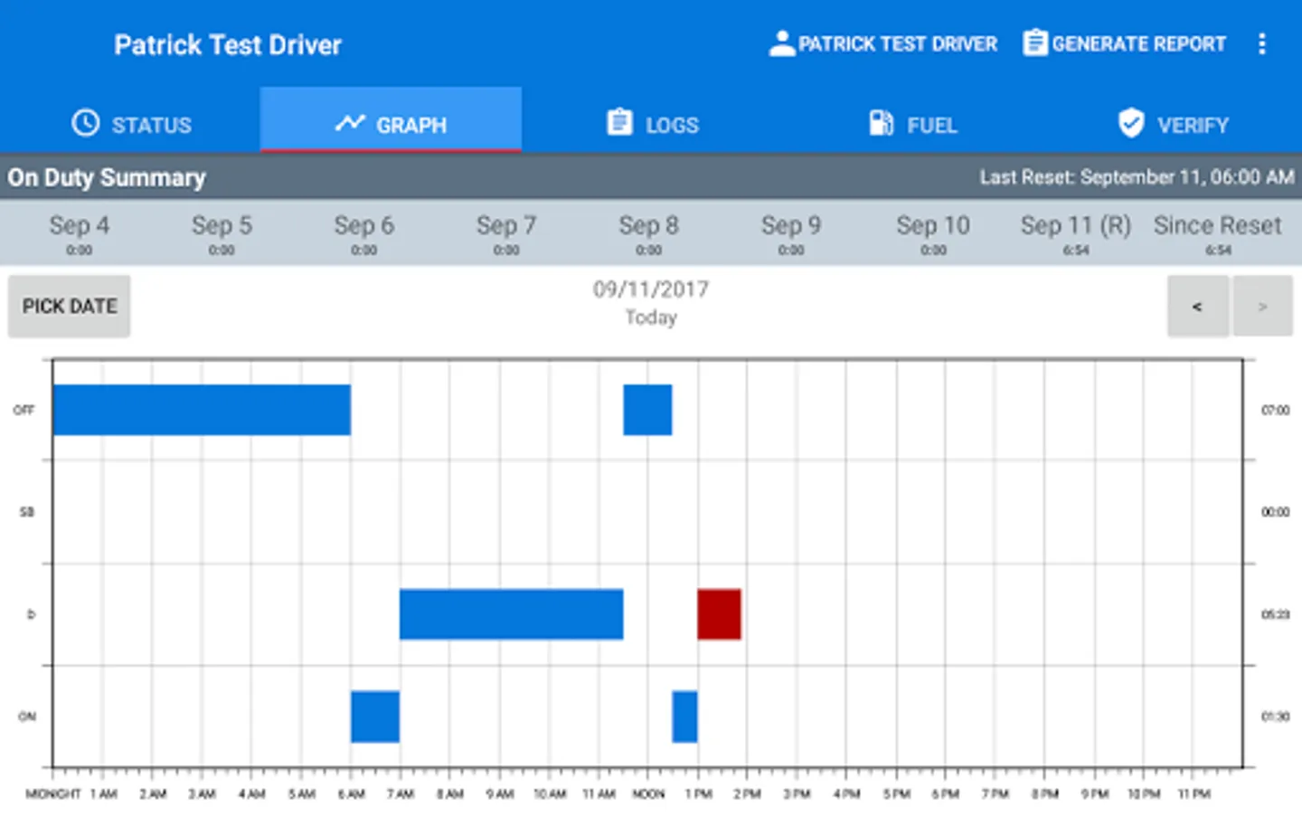Click Generate Report

pos(1124,43)
